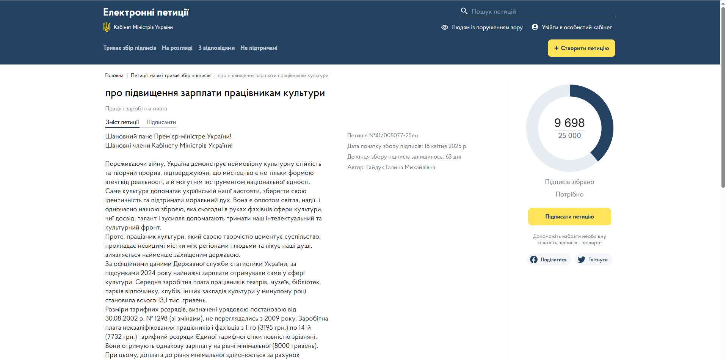
Task: Click the last breadcrumb про підвищення зарплати
Action: point(273,75)
